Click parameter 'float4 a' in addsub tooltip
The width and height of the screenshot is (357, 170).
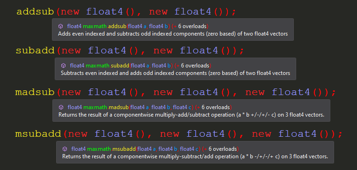137,26
